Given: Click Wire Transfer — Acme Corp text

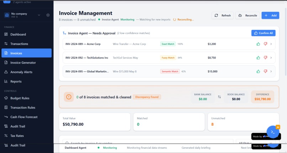Looking at the screenshot, I should pos(129,44).
